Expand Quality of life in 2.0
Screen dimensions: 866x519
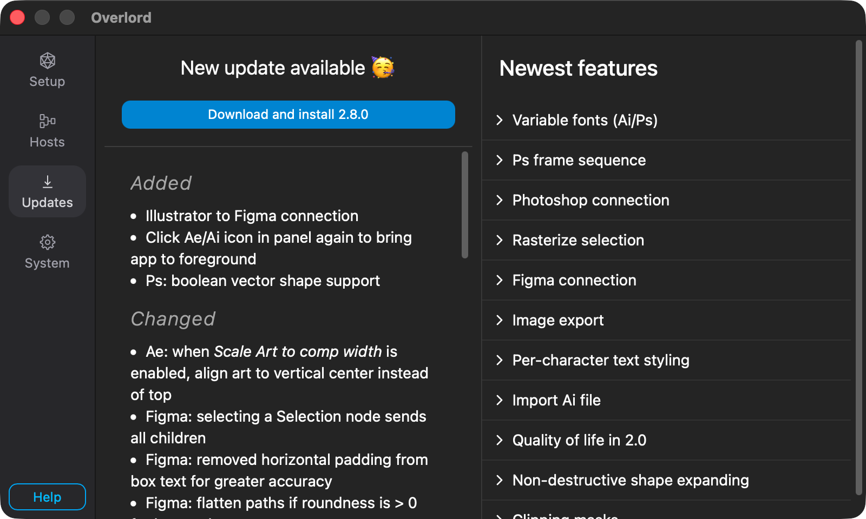tap(666, 440)
